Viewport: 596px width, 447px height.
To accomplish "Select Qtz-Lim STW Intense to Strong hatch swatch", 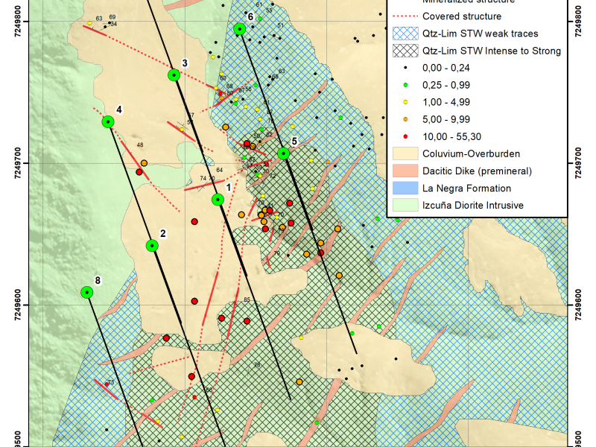I will click(x=403, y=51).
